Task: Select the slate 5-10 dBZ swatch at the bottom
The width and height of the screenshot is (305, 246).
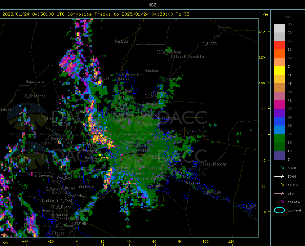Action: (279, 155)
